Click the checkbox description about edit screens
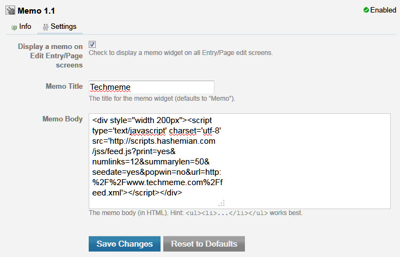 pos(180,53)
